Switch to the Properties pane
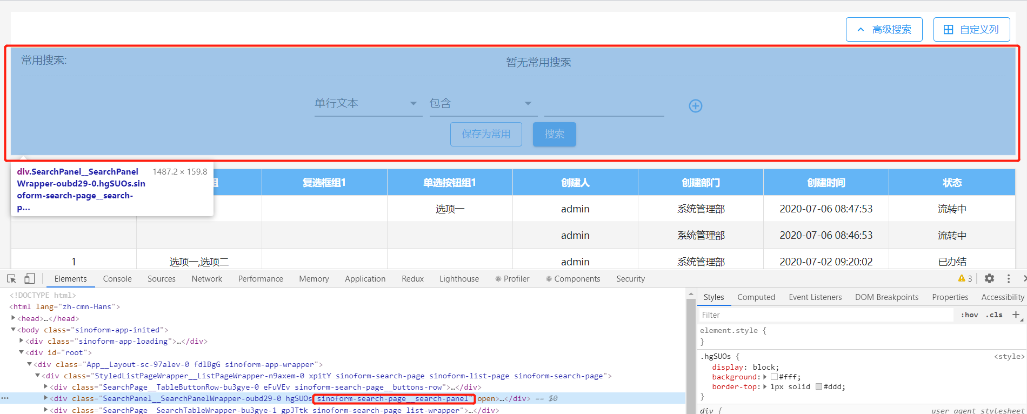Image resolution: width=1027 pixels, height=414 pixels. 950,297
